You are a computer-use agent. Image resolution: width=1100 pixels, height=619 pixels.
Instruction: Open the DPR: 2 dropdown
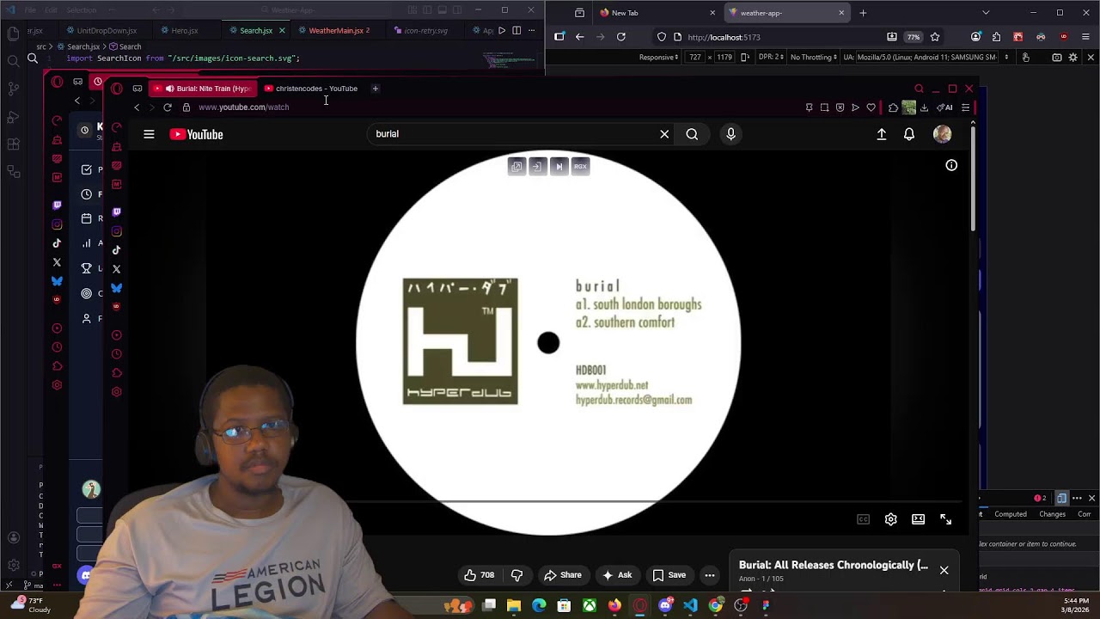tap(771, 58)
